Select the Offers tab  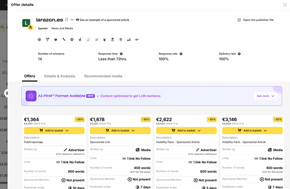(x=29, y=76)
